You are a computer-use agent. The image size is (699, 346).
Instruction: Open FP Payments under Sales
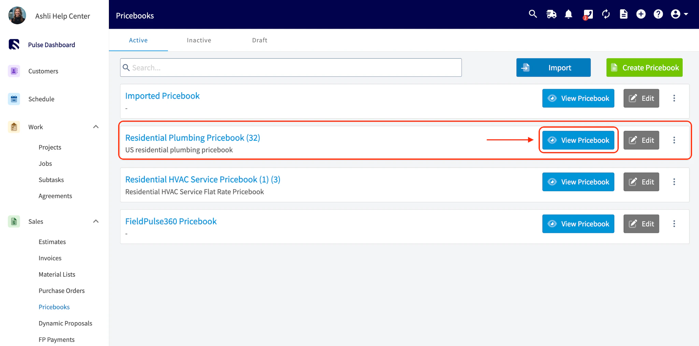pos(57,340)
